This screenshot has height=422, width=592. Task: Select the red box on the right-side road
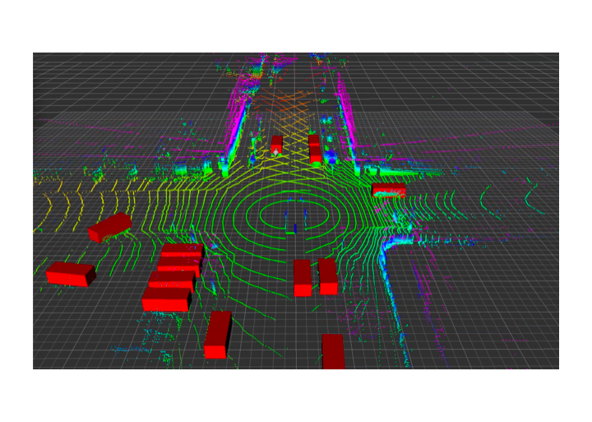click(388, 190)
